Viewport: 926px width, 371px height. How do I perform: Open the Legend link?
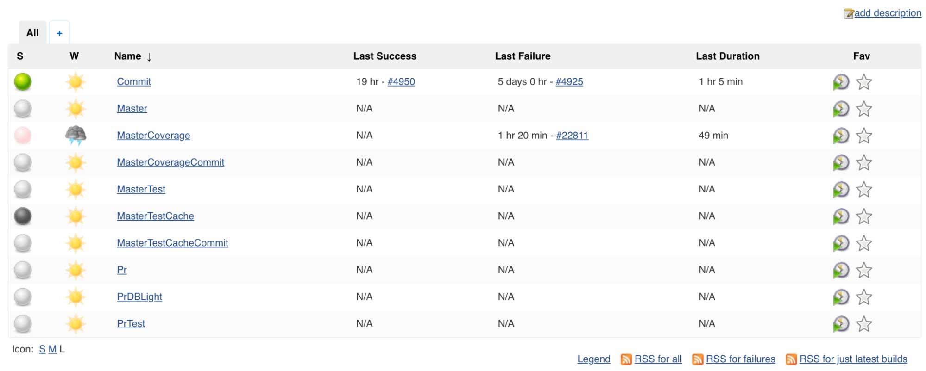click(593, 359)
